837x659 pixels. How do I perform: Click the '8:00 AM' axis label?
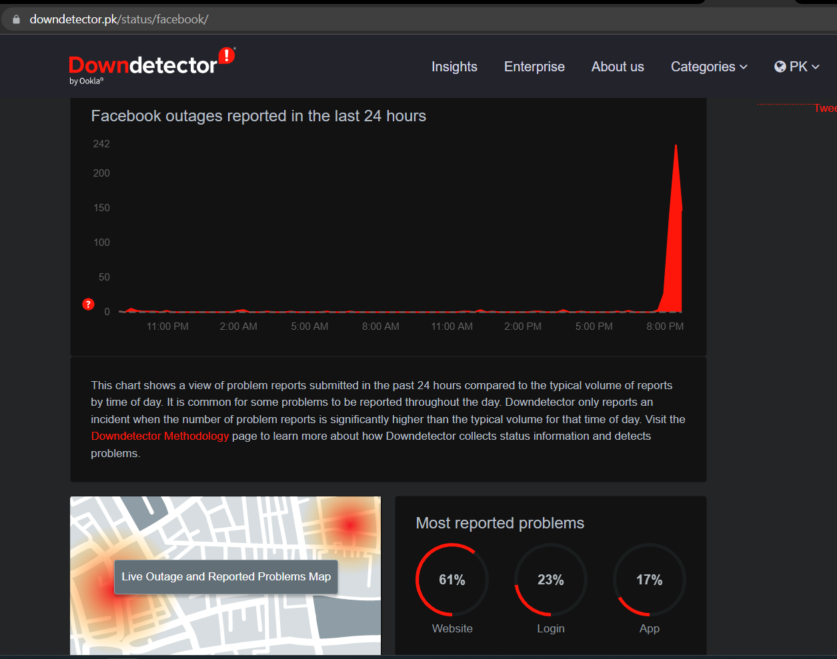pos(381,327)
